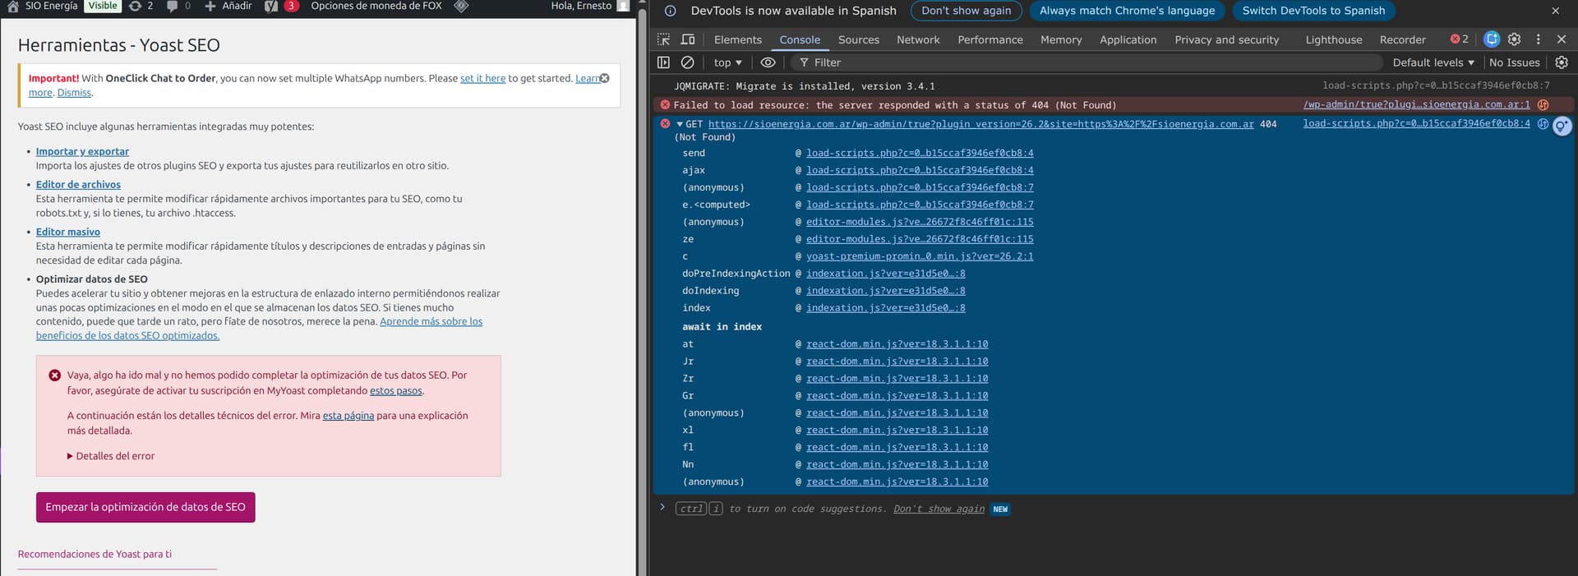Switch to the Network tab

(918, 39)
